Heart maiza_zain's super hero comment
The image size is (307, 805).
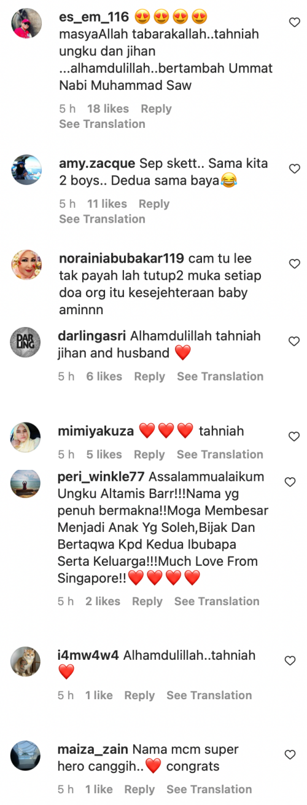pos(290,755)
